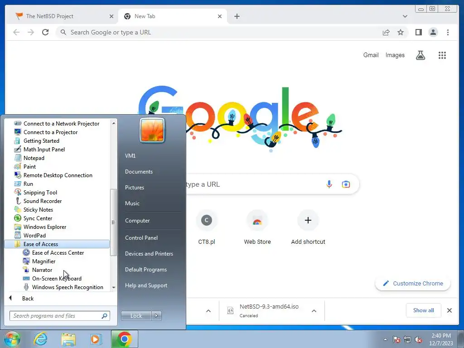Click the Lock button
This screenshot has width=464, height=348.
(136, 316)
